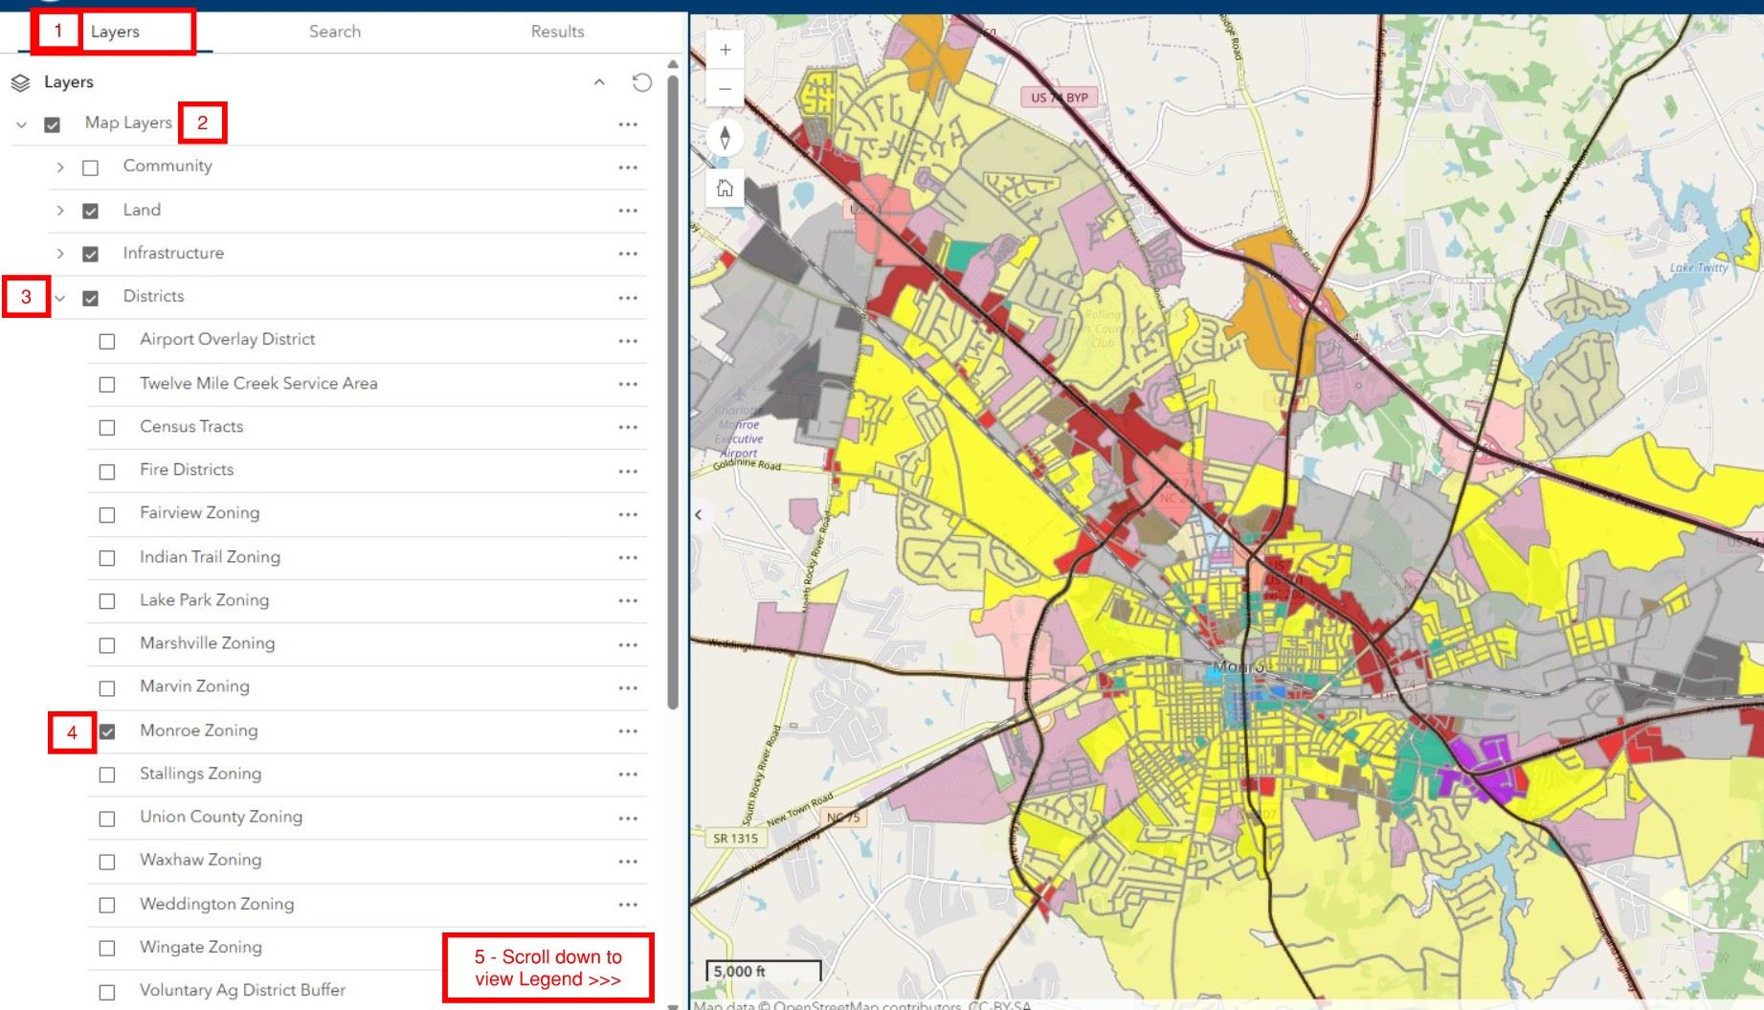Screen dimensions: 1764x1010
Task: Collapse the side panel with left arrow
Action: tap(699, 515)
